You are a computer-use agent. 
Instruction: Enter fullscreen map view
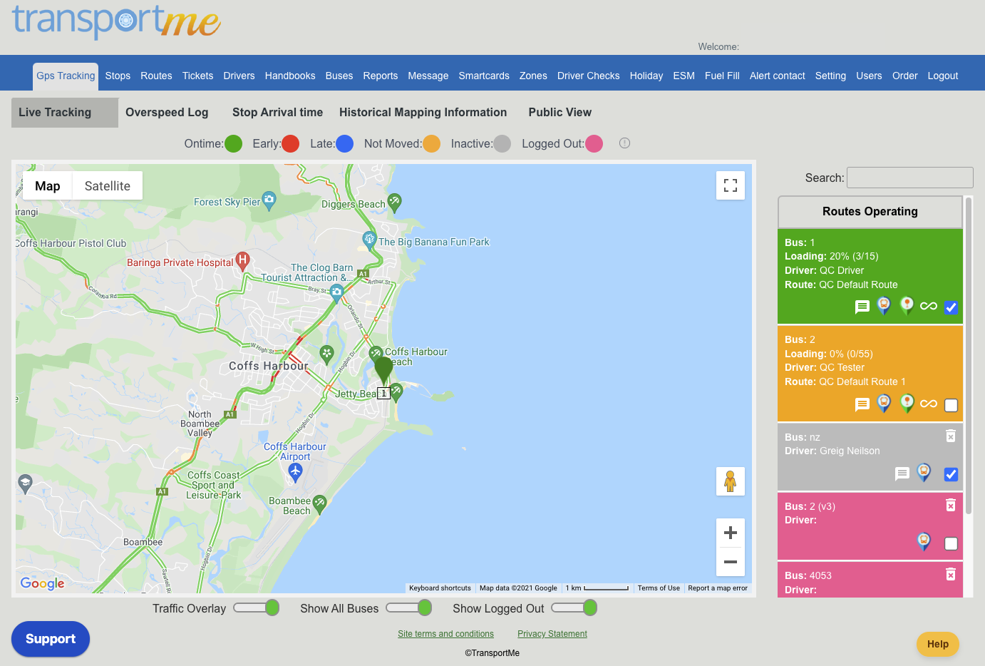click(x=730, y=185)
